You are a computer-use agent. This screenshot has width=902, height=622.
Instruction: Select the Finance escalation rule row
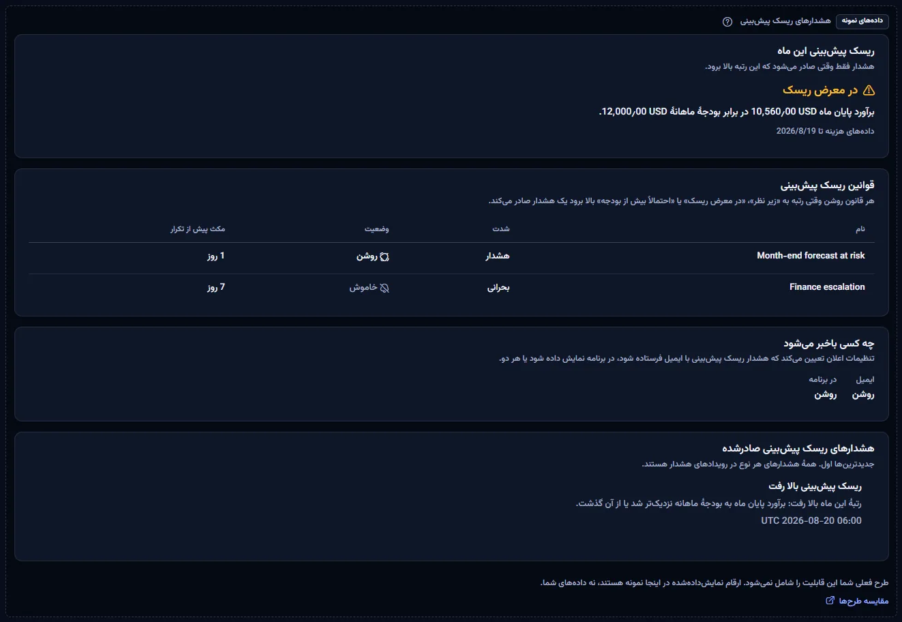click(451, 288)
